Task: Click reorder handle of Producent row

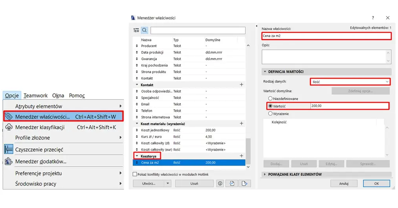Action: 137,46
